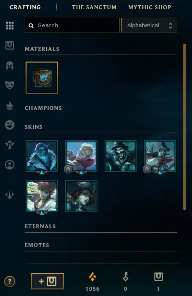The width and height of the screenshot is (192, 296).
Task: Select the Hextech chest material
Action: (42, 78)
